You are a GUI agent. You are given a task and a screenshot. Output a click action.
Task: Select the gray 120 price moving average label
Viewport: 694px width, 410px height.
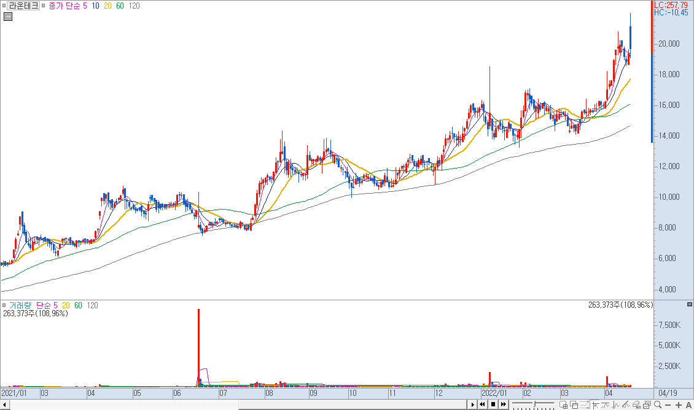(134, 6)
